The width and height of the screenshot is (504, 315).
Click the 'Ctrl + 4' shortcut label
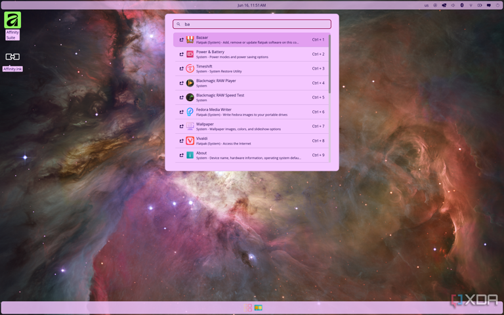[x=318, y=83]
